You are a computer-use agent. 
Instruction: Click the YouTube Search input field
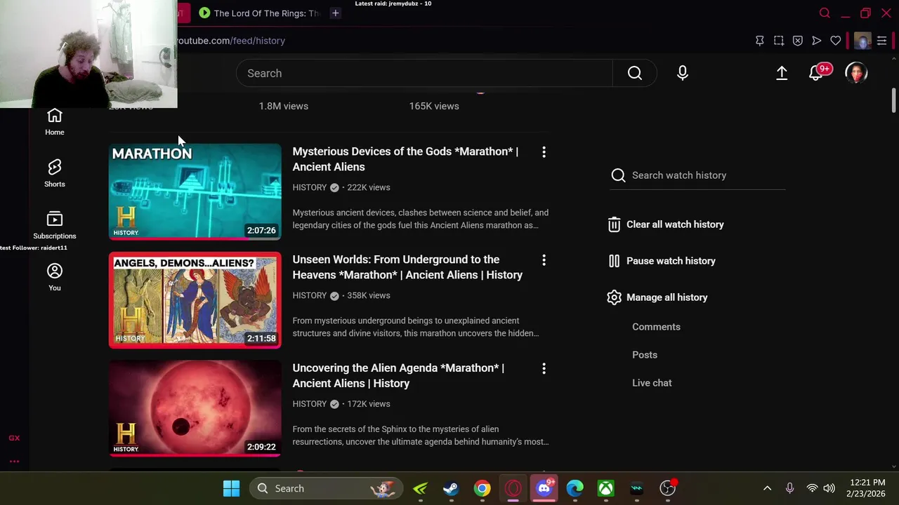424,73
